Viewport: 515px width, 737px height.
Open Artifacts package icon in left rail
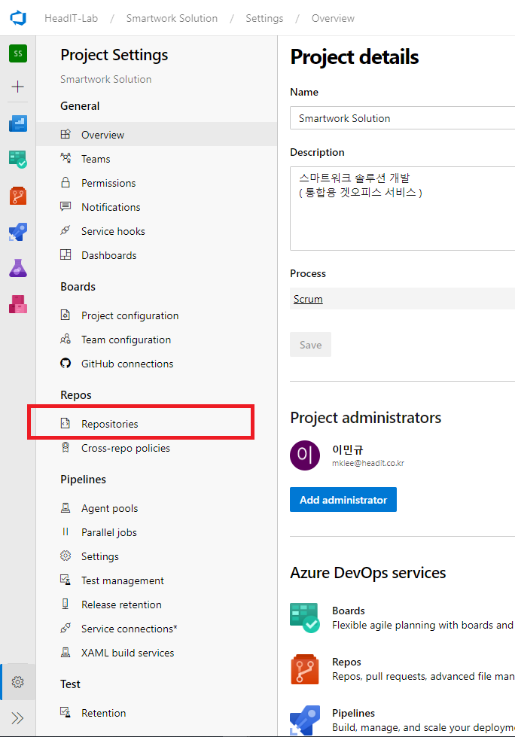(x=18, y=304)
